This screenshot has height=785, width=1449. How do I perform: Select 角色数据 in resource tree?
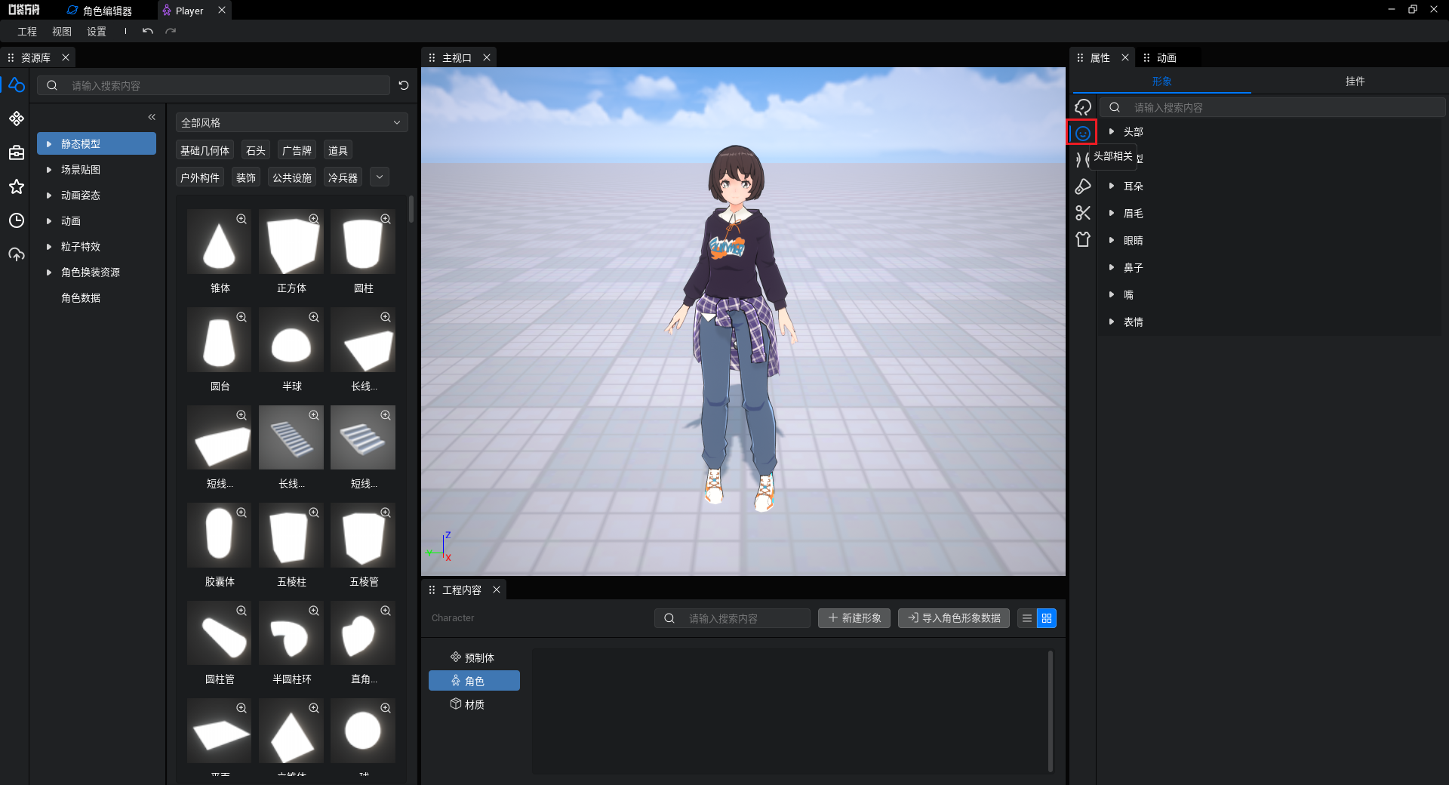[x=81, y=298]
